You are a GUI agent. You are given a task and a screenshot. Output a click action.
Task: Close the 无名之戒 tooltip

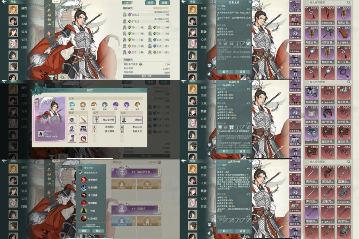point(250,2)
